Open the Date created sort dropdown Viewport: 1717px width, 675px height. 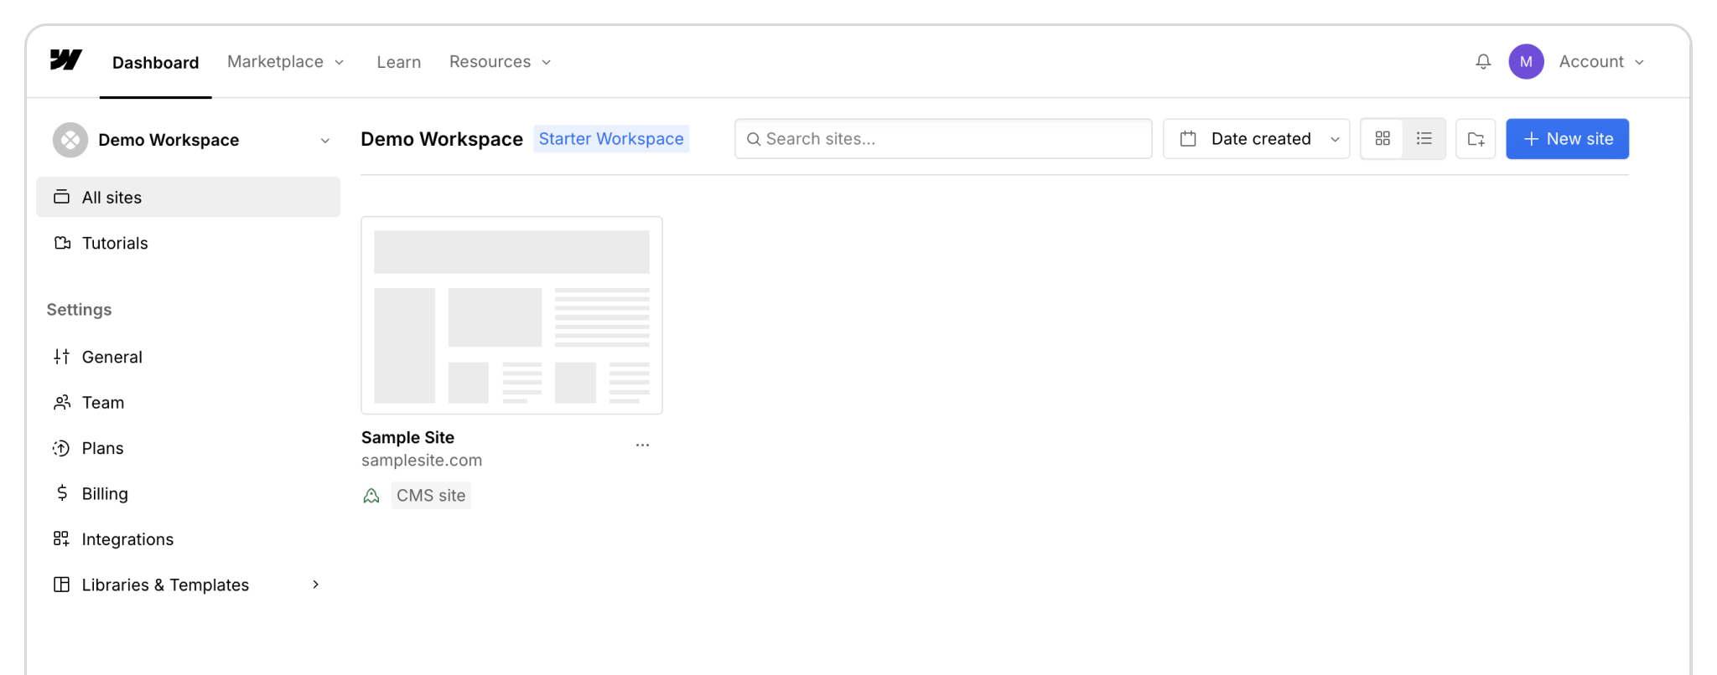[x=1256, y=139]
